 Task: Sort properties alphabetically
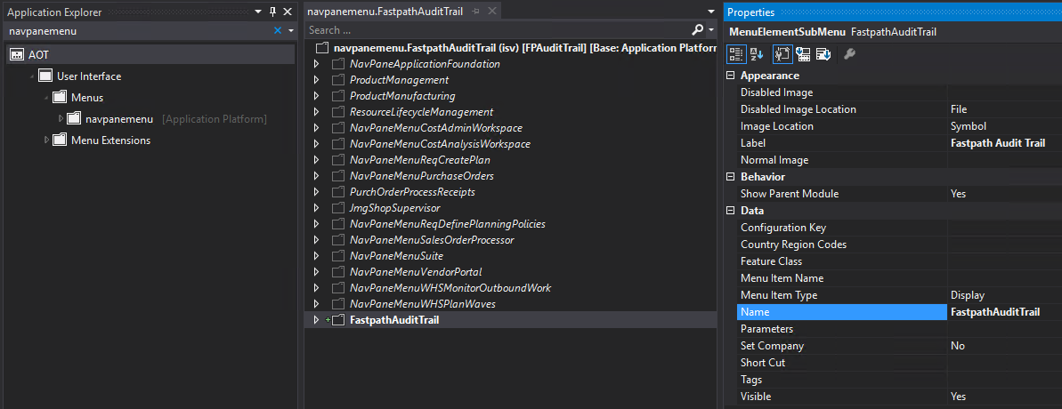[756, 54]
